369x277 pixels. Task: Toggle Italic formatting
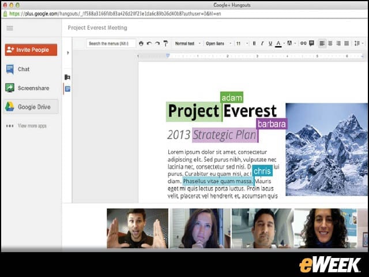coord(262,43)
